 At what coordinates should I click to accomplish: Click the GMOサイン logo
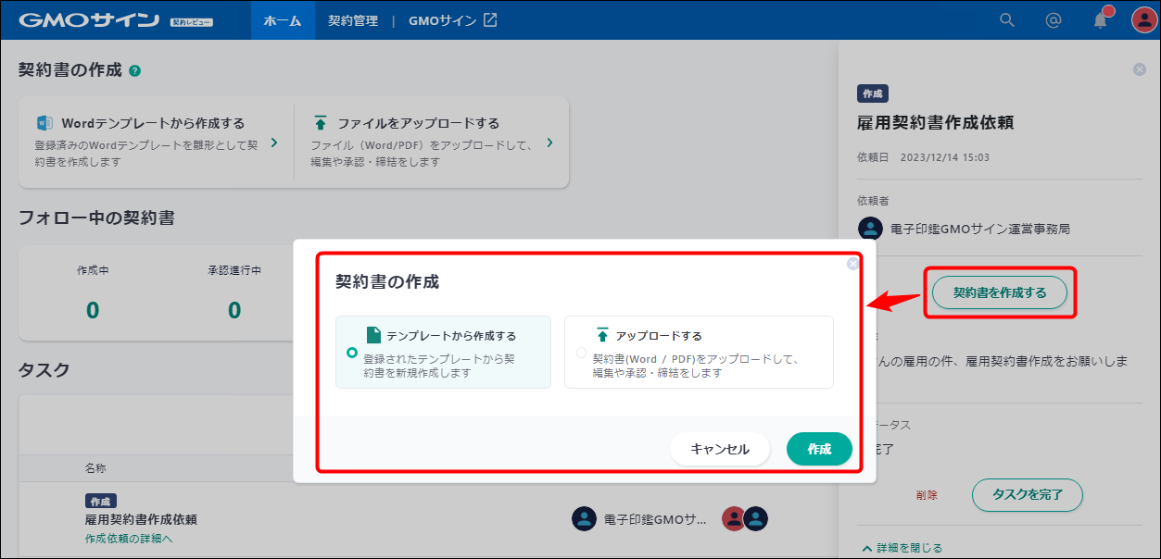coord(88,19)
